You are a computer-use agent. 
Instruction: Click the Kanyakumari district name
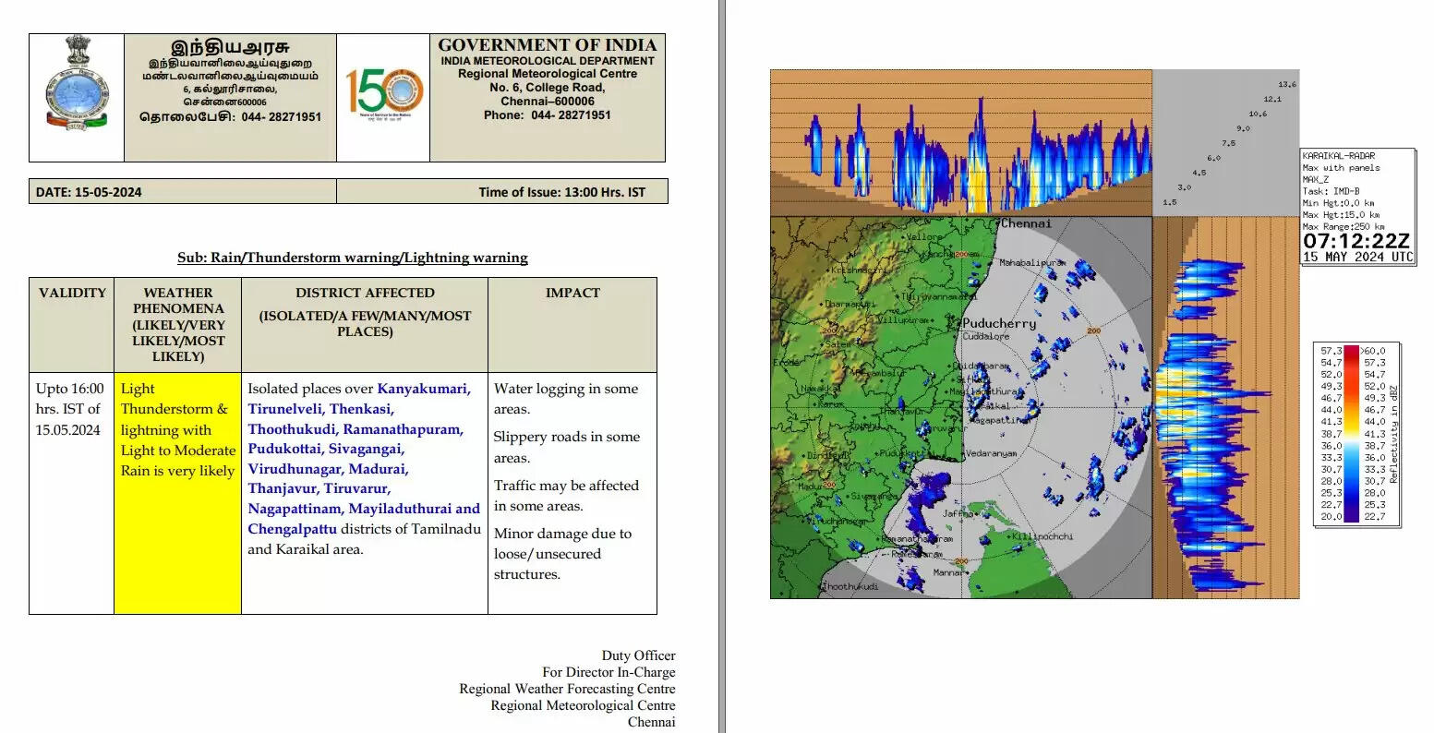(423, 389)
